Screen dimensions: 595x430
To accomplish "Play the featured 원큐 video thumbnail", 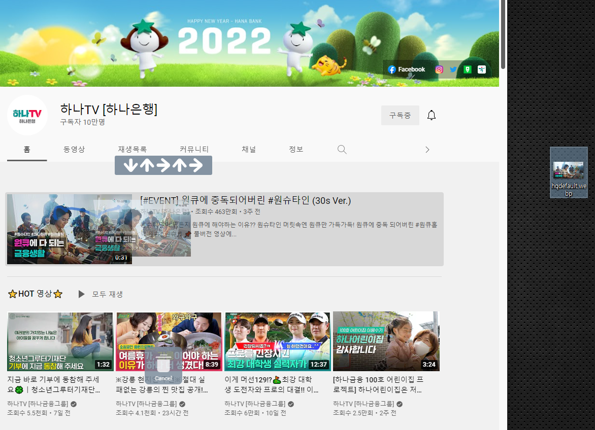I will 70,229.
